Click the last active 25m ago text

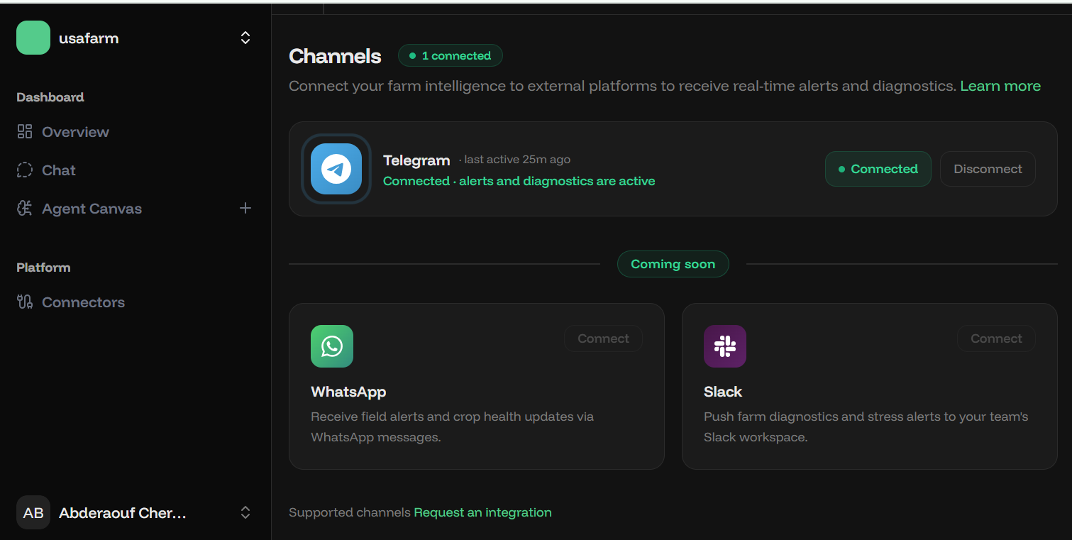[517, 160]
